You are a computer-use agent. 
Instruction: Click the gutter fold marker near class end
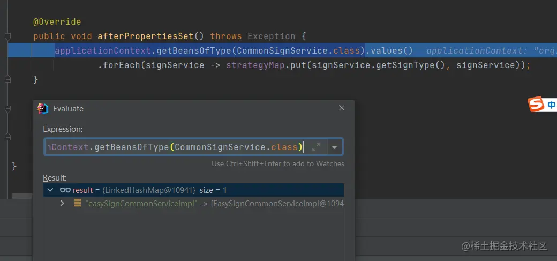8,137
